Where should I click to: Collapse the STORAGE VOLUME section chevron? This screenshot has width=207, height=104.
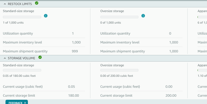(x=5, y=58)
